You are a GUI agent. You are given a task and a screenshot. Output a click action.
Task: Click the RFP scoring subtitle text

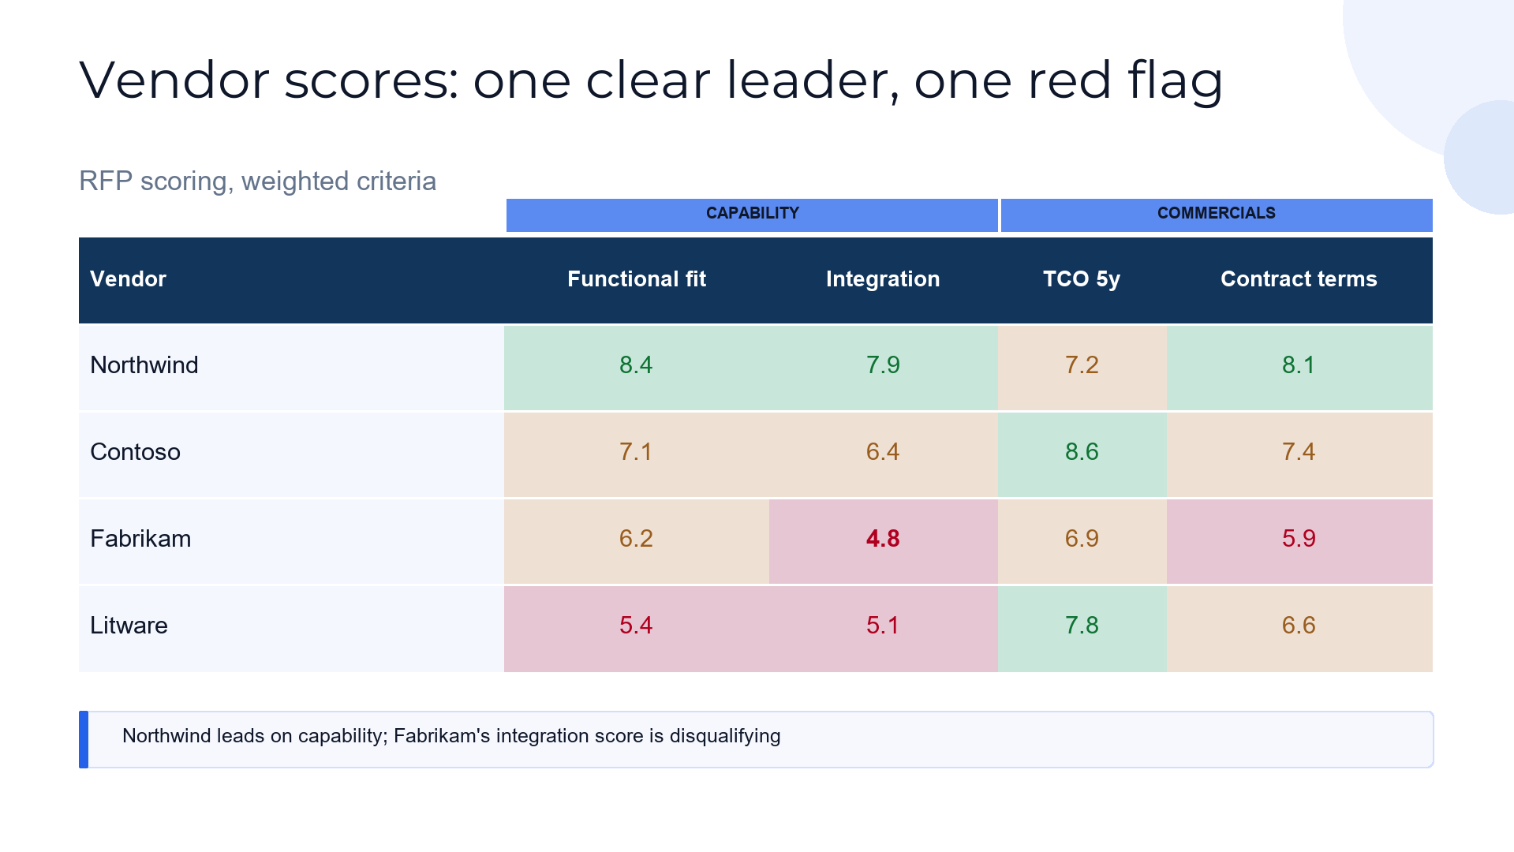point(257,181)
